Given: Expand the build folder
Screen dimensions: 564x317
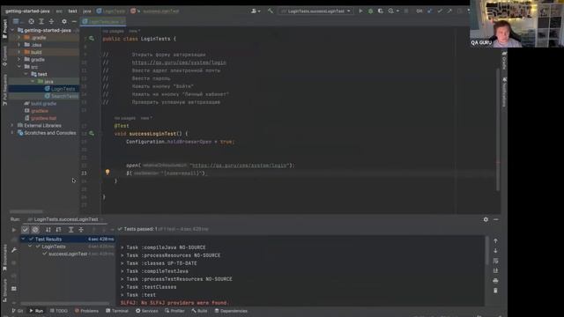Looking at the screenshot, I should point(19,52).
